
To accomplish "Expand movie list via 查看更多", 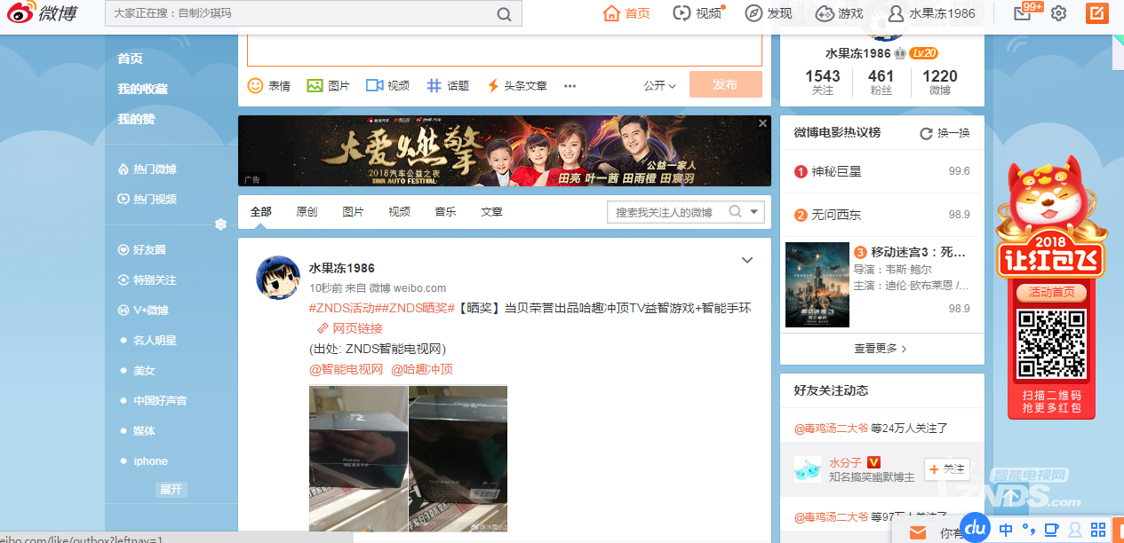I will [x=881, y=349].
